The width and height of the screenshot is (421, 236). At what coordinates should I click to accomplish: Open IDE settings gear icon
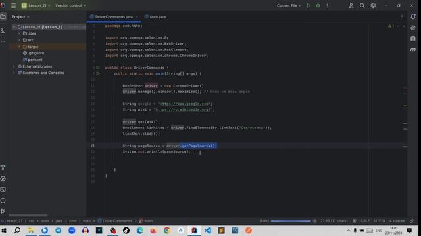tap(373, 5)
